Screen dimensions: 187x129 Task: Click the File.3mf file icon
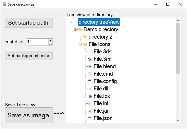90,59
